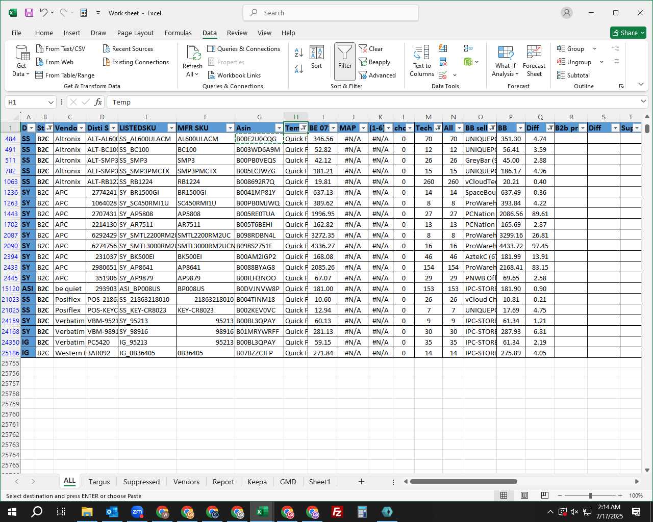Image resolution: width=653 pixels, height=522 pixels.
Task: Click the Flash Fill icon
Action: pos(443,48)
